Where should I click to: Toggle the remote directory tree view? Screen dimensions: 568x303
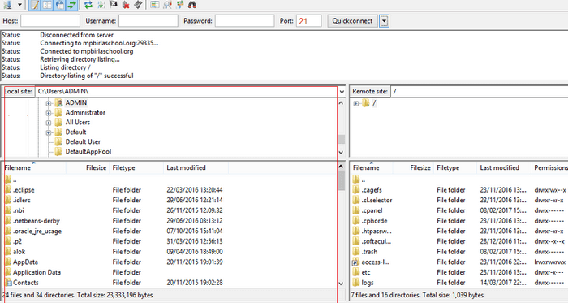pyautogui.click(x=60, y=5)
